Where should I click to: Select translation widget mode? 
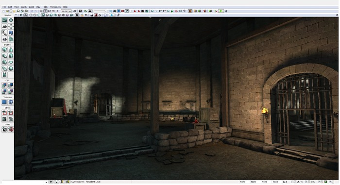tap(45, 11)
